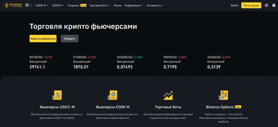Click the crypto options description text
This screenshot has width=278, height=127.
coord(223,118)
